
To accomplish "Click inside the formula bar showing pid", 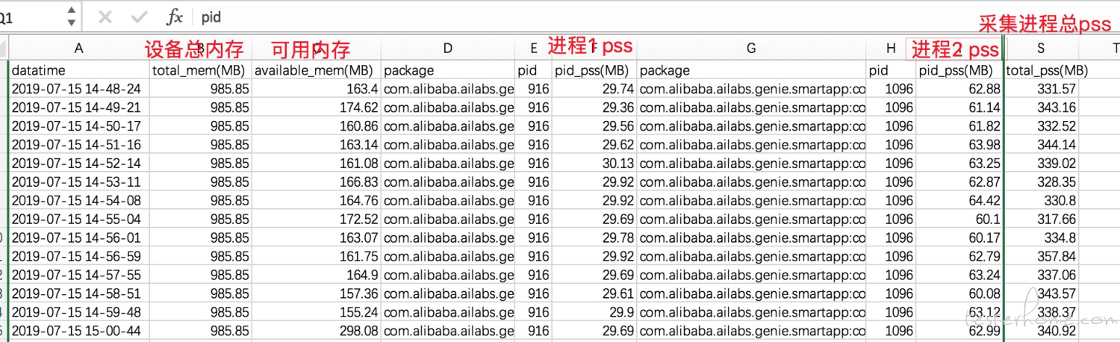I will click(x=657, y=17).
